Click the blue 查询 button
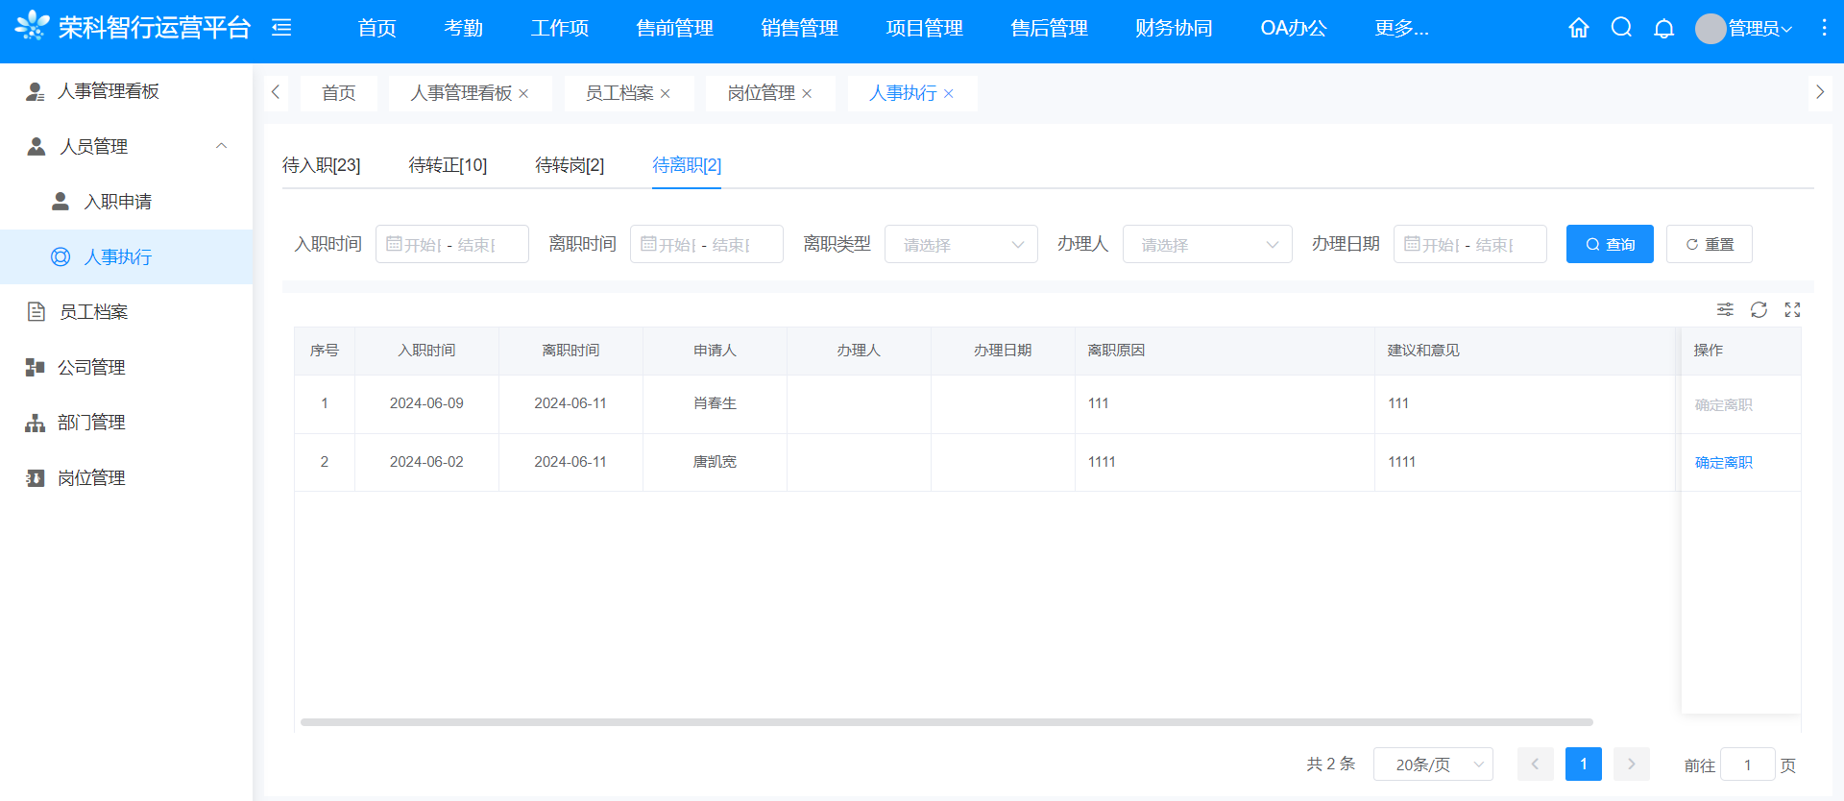 click(x=1610, y=244)
